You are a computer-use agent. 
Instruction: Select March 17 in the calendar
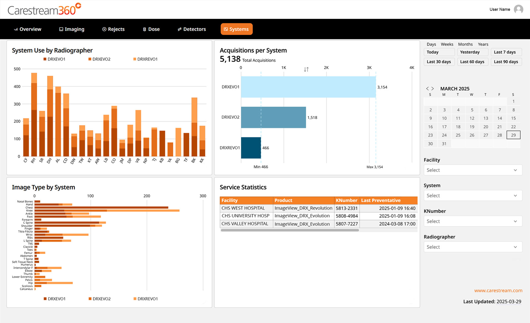(444, 127)
